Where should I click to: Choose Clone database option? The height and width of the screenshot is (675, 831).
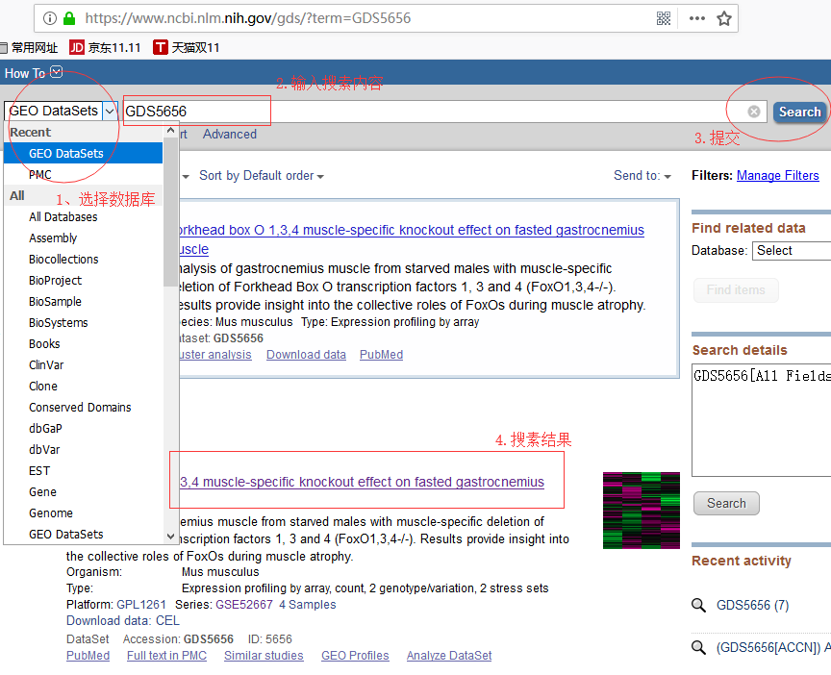84,387
